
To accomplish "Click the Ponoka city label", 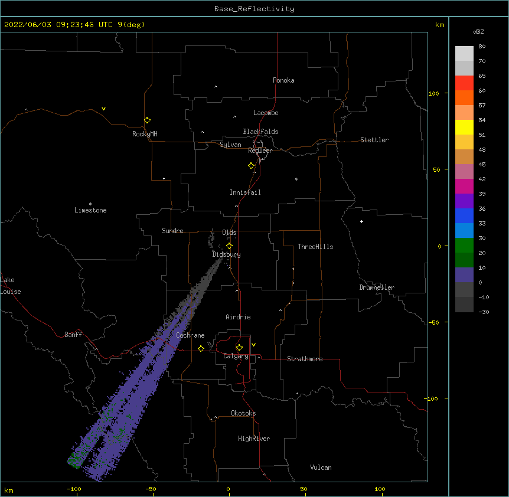I will 283,80.
